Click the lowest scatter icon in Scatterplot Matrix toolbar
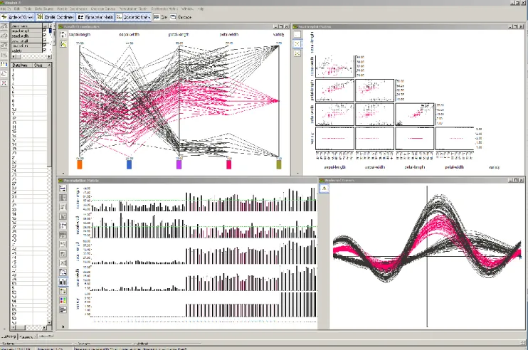Screen dimensions: 528x350 [297, 53]
